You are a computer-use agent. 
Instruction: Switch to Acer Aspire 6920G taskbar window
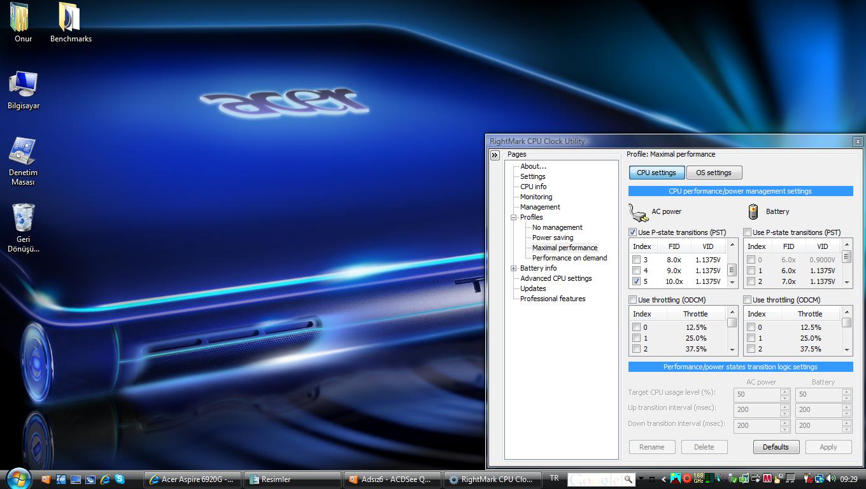pyautogui.click(x=193, y=479)
